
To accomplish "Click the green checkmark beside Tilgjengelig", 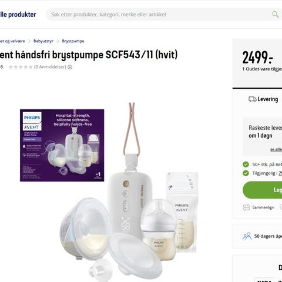I will point(246,173).
